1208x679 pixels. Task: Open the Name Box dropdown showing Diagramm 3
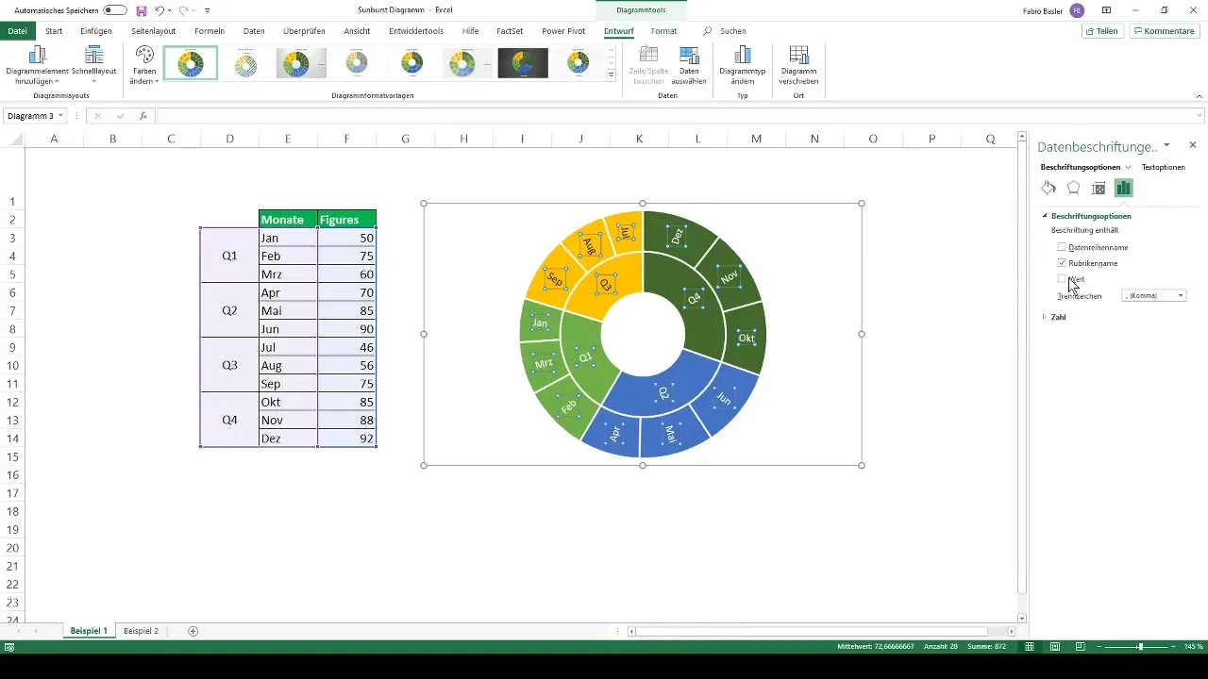click(61, 116)
